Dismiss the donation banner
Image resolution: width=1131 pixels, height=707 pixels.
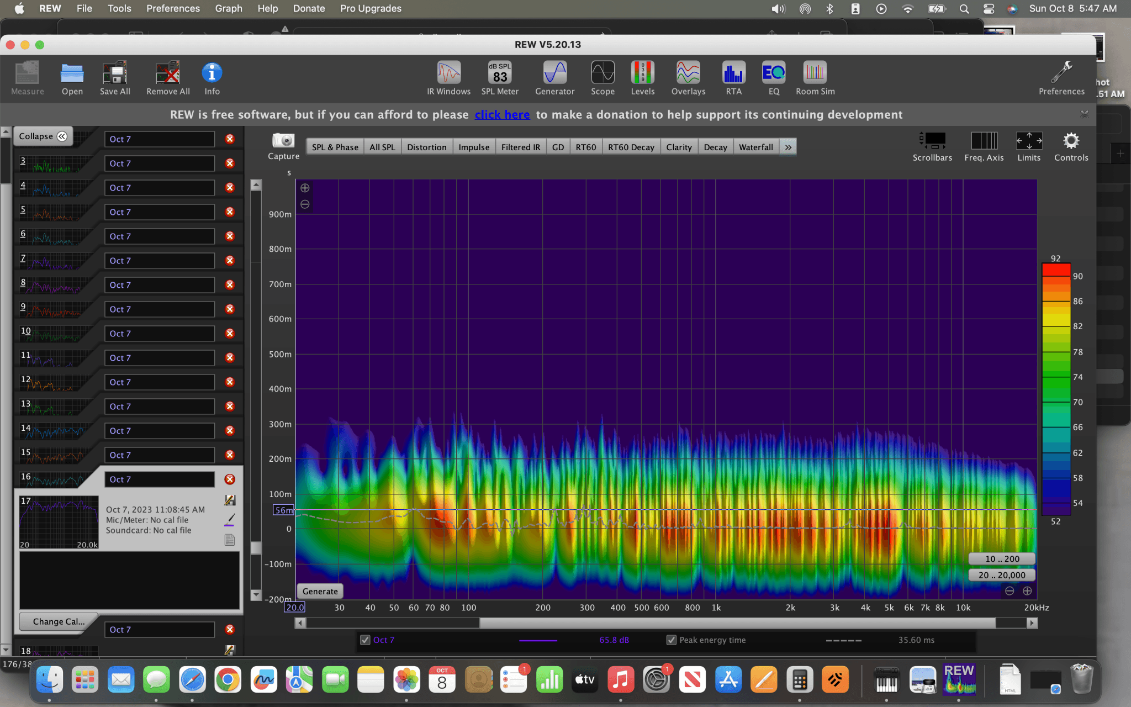pyautogui.click(x=1085, y=114)
